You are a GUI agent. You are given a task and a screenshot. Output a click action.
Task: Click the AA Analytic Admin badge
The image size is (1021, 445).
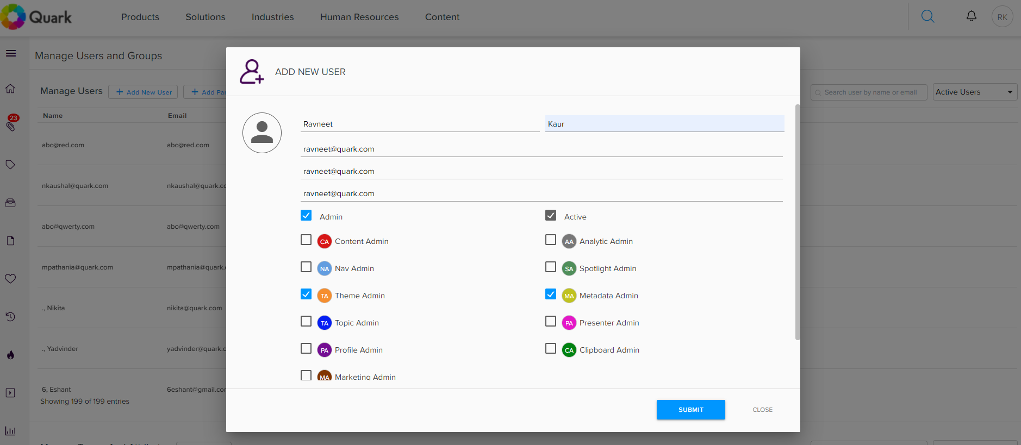(569, 241)
